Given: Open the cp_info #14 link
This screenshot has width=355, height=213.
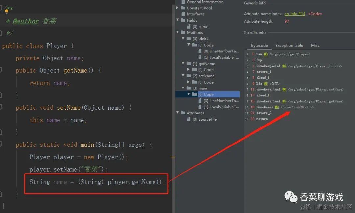Looking at the screenshot, I should click(295, 14).
